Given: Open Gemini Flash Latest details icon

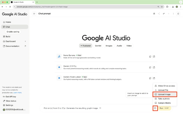Looking at the screenshot, I should tap(154, 78).
